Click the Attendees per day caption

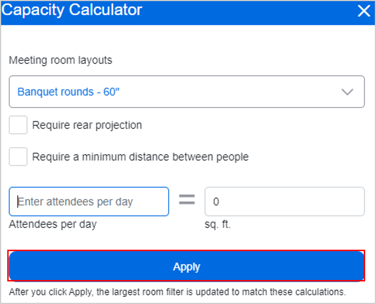53,224
